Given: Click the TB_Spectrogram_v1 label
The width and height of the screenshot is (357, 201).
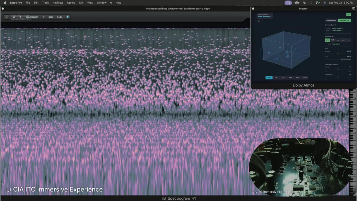Looking at the screenshot, I should pyautogui.click(x=178, y=198).
